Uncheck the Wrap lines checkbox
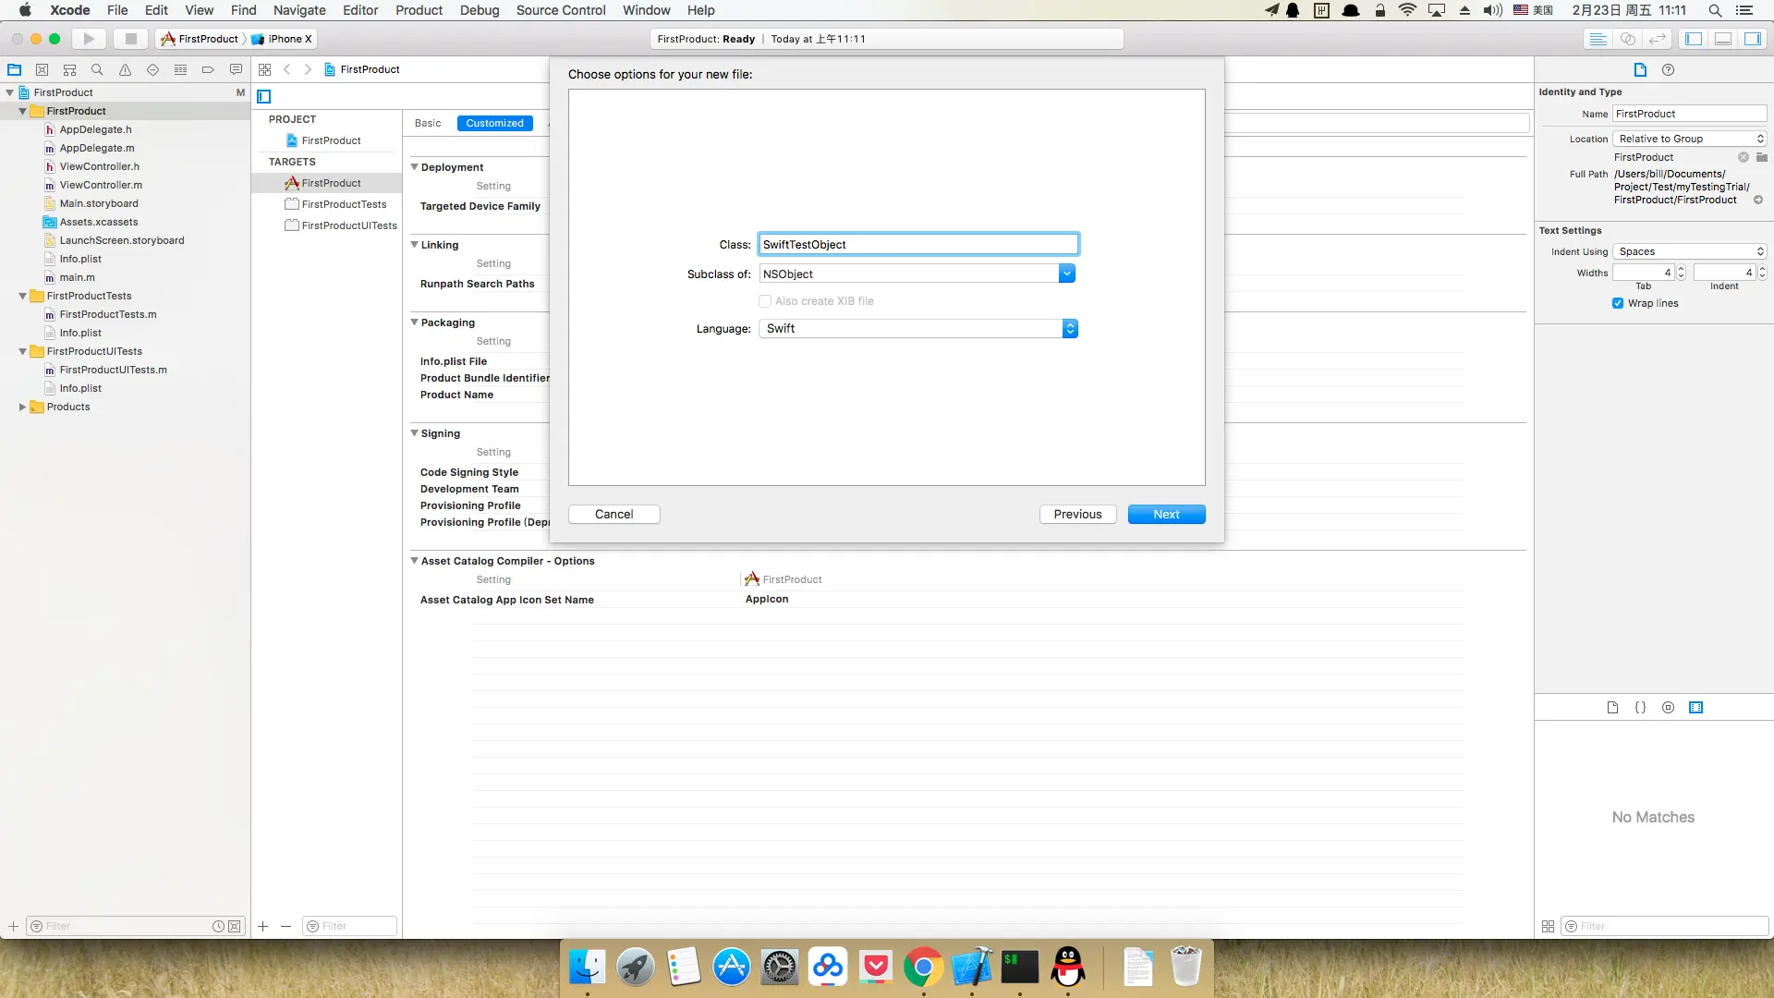 coord(1618,303)
